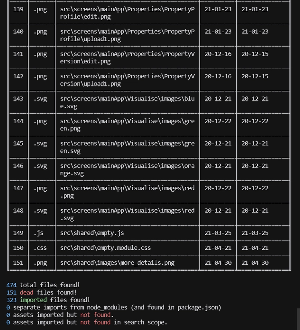Click the 474 total files found line

(x=43, y=285)
